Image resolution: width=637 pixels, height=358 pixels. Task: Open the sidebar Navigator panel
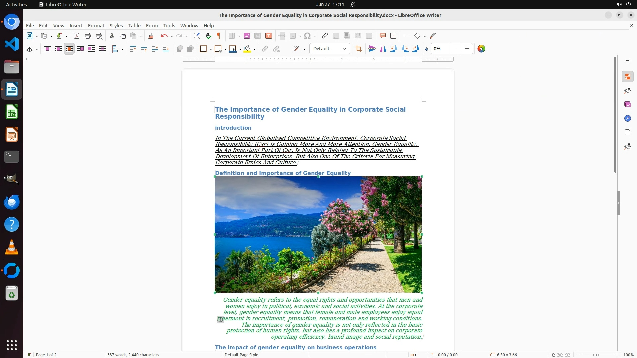[628, 119]
